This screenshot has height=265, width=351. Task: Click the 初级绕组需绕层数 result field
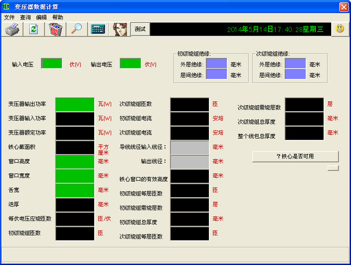[x=190, y=205]
